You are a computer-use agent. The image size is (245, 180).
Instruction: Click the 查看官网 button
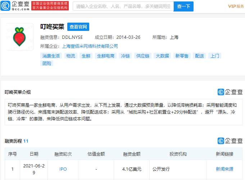pyautogui.click(x=78, y=27)
